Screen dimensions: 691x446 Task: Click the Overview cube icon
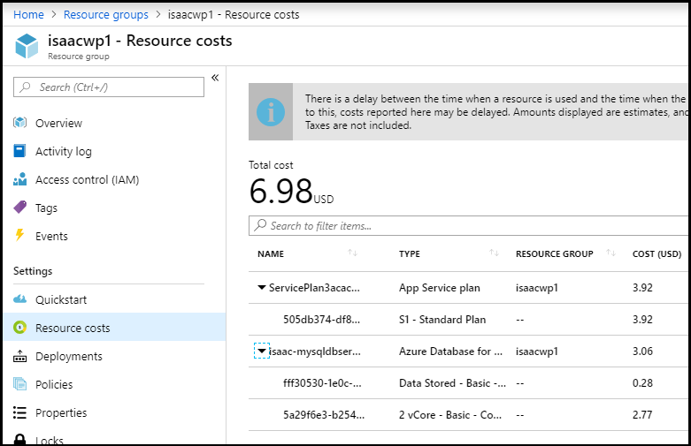pos(20,123)
